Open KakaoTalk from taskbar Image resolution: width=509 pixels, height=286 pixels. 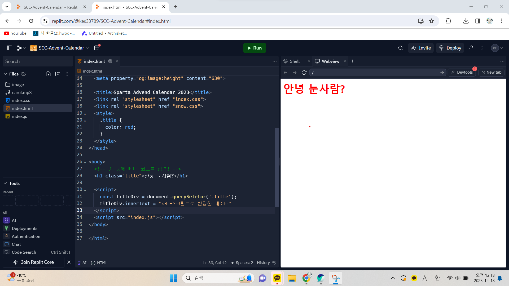[277, 278]
